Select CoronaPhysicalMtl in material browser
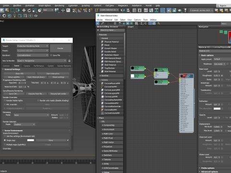This screenshot has width=231, height=173. coord(112,83)
